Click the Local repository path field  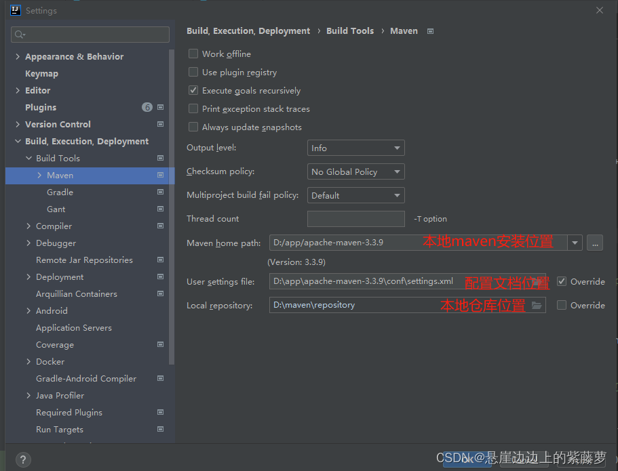[408, 305]
